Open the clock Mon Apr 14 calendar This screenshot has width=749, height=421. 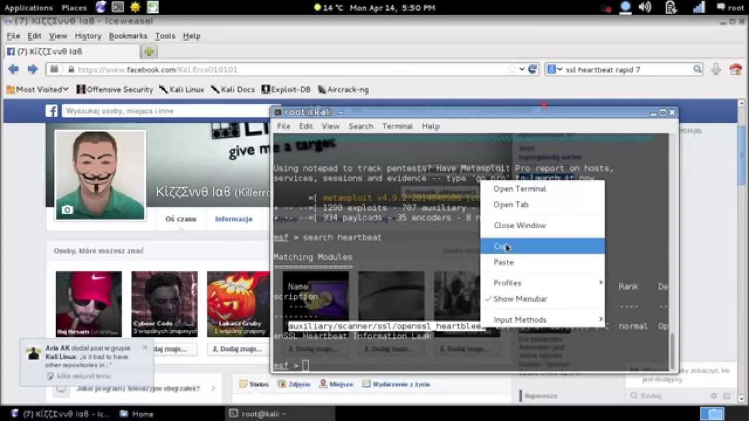coord(392,8)
